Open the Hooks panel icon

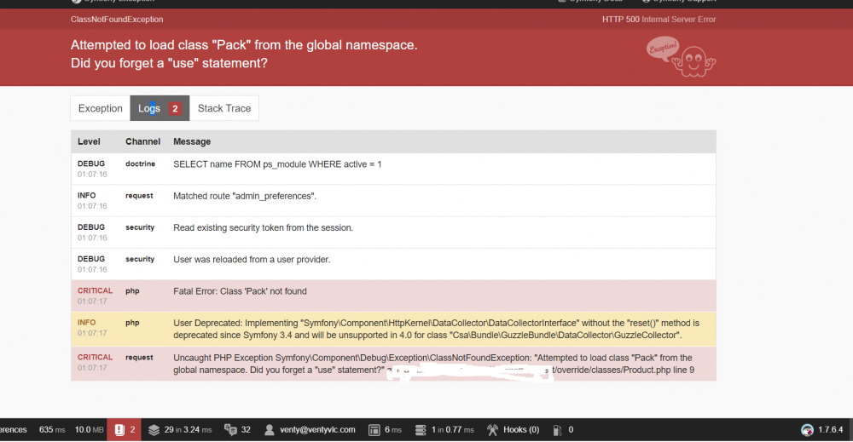click(x=492, y=430)
